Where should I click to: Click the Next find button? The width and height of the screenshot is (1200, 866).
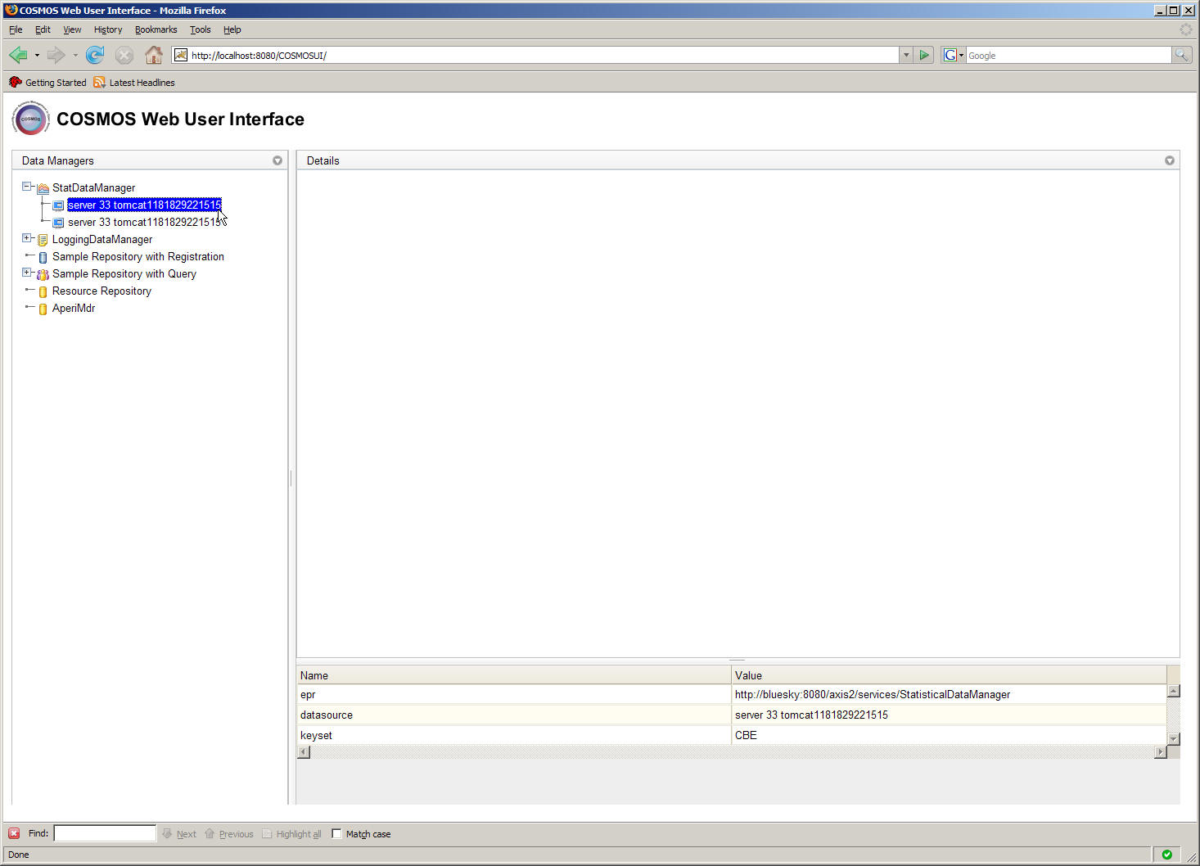click(x=179, y=834)
